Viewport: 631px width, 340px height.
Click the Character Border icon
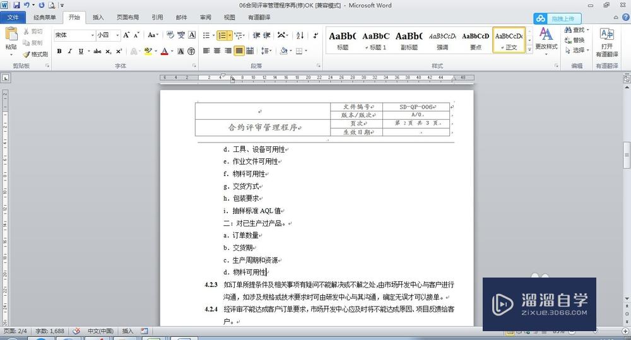pos(192,35)
